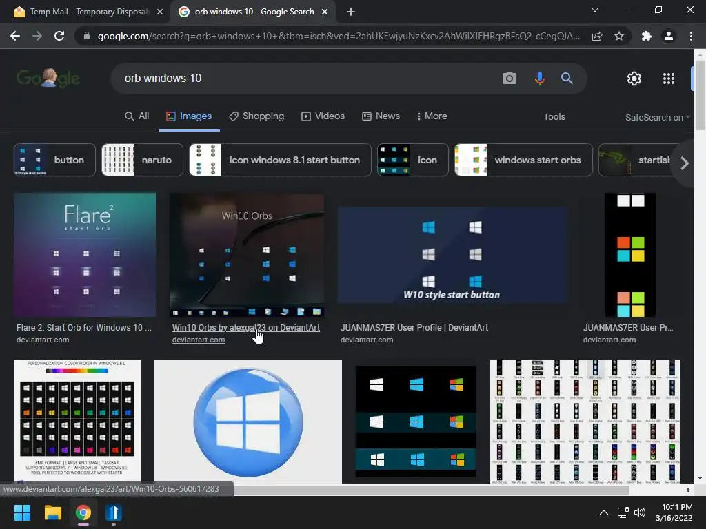706x529 pixels.
Task: Select the Images results tab
Action: tap(189, 116)
